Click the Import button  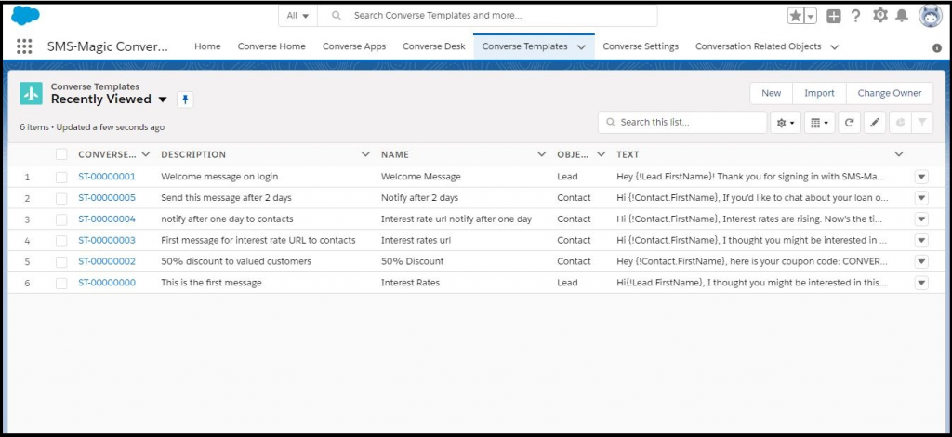tap(820, 94)
